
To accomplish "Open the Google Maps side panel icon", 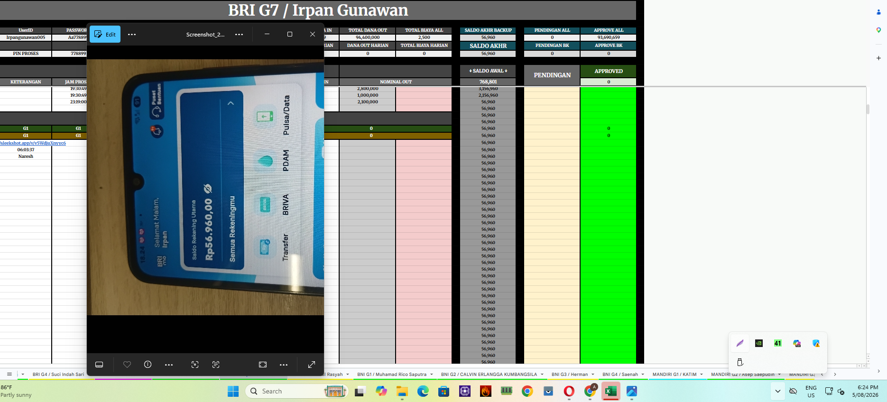I will tap(878, 30).
